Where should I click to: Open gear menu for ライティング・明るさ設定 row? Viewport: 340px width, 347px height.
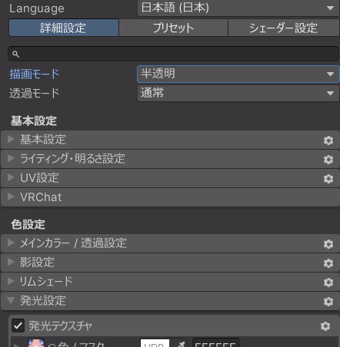tap(328, 160)
